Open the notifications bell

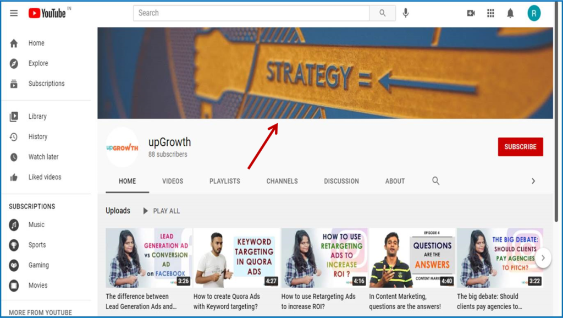pyautogui.click(x=510, y=13)
